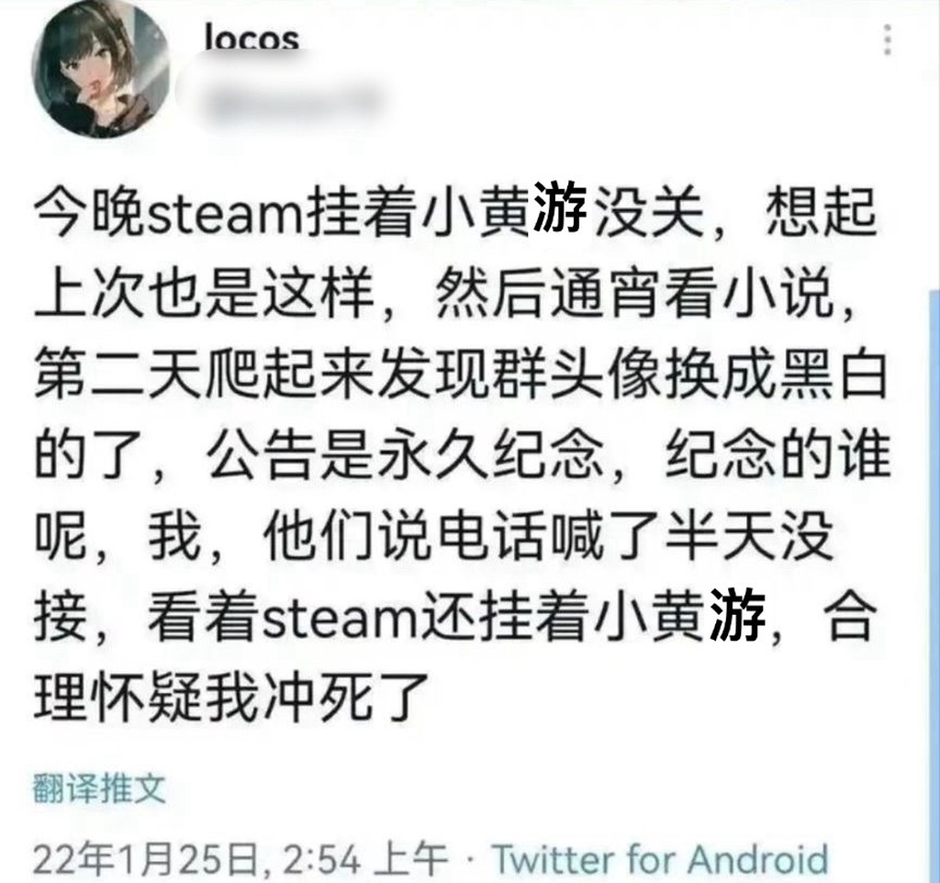Click the word steam after 看着 in the tweet

341,619
